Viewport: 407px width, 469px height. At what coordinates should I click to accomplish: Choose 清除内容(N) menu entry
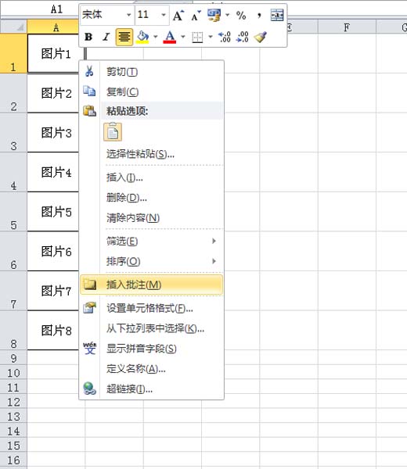(152, 218)
